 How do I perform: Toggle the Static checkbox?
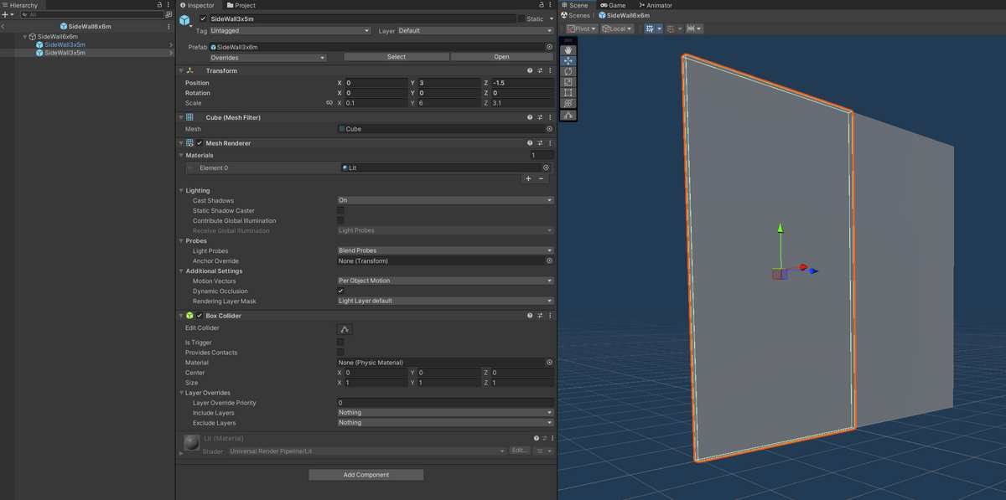(x=521, y=18)
